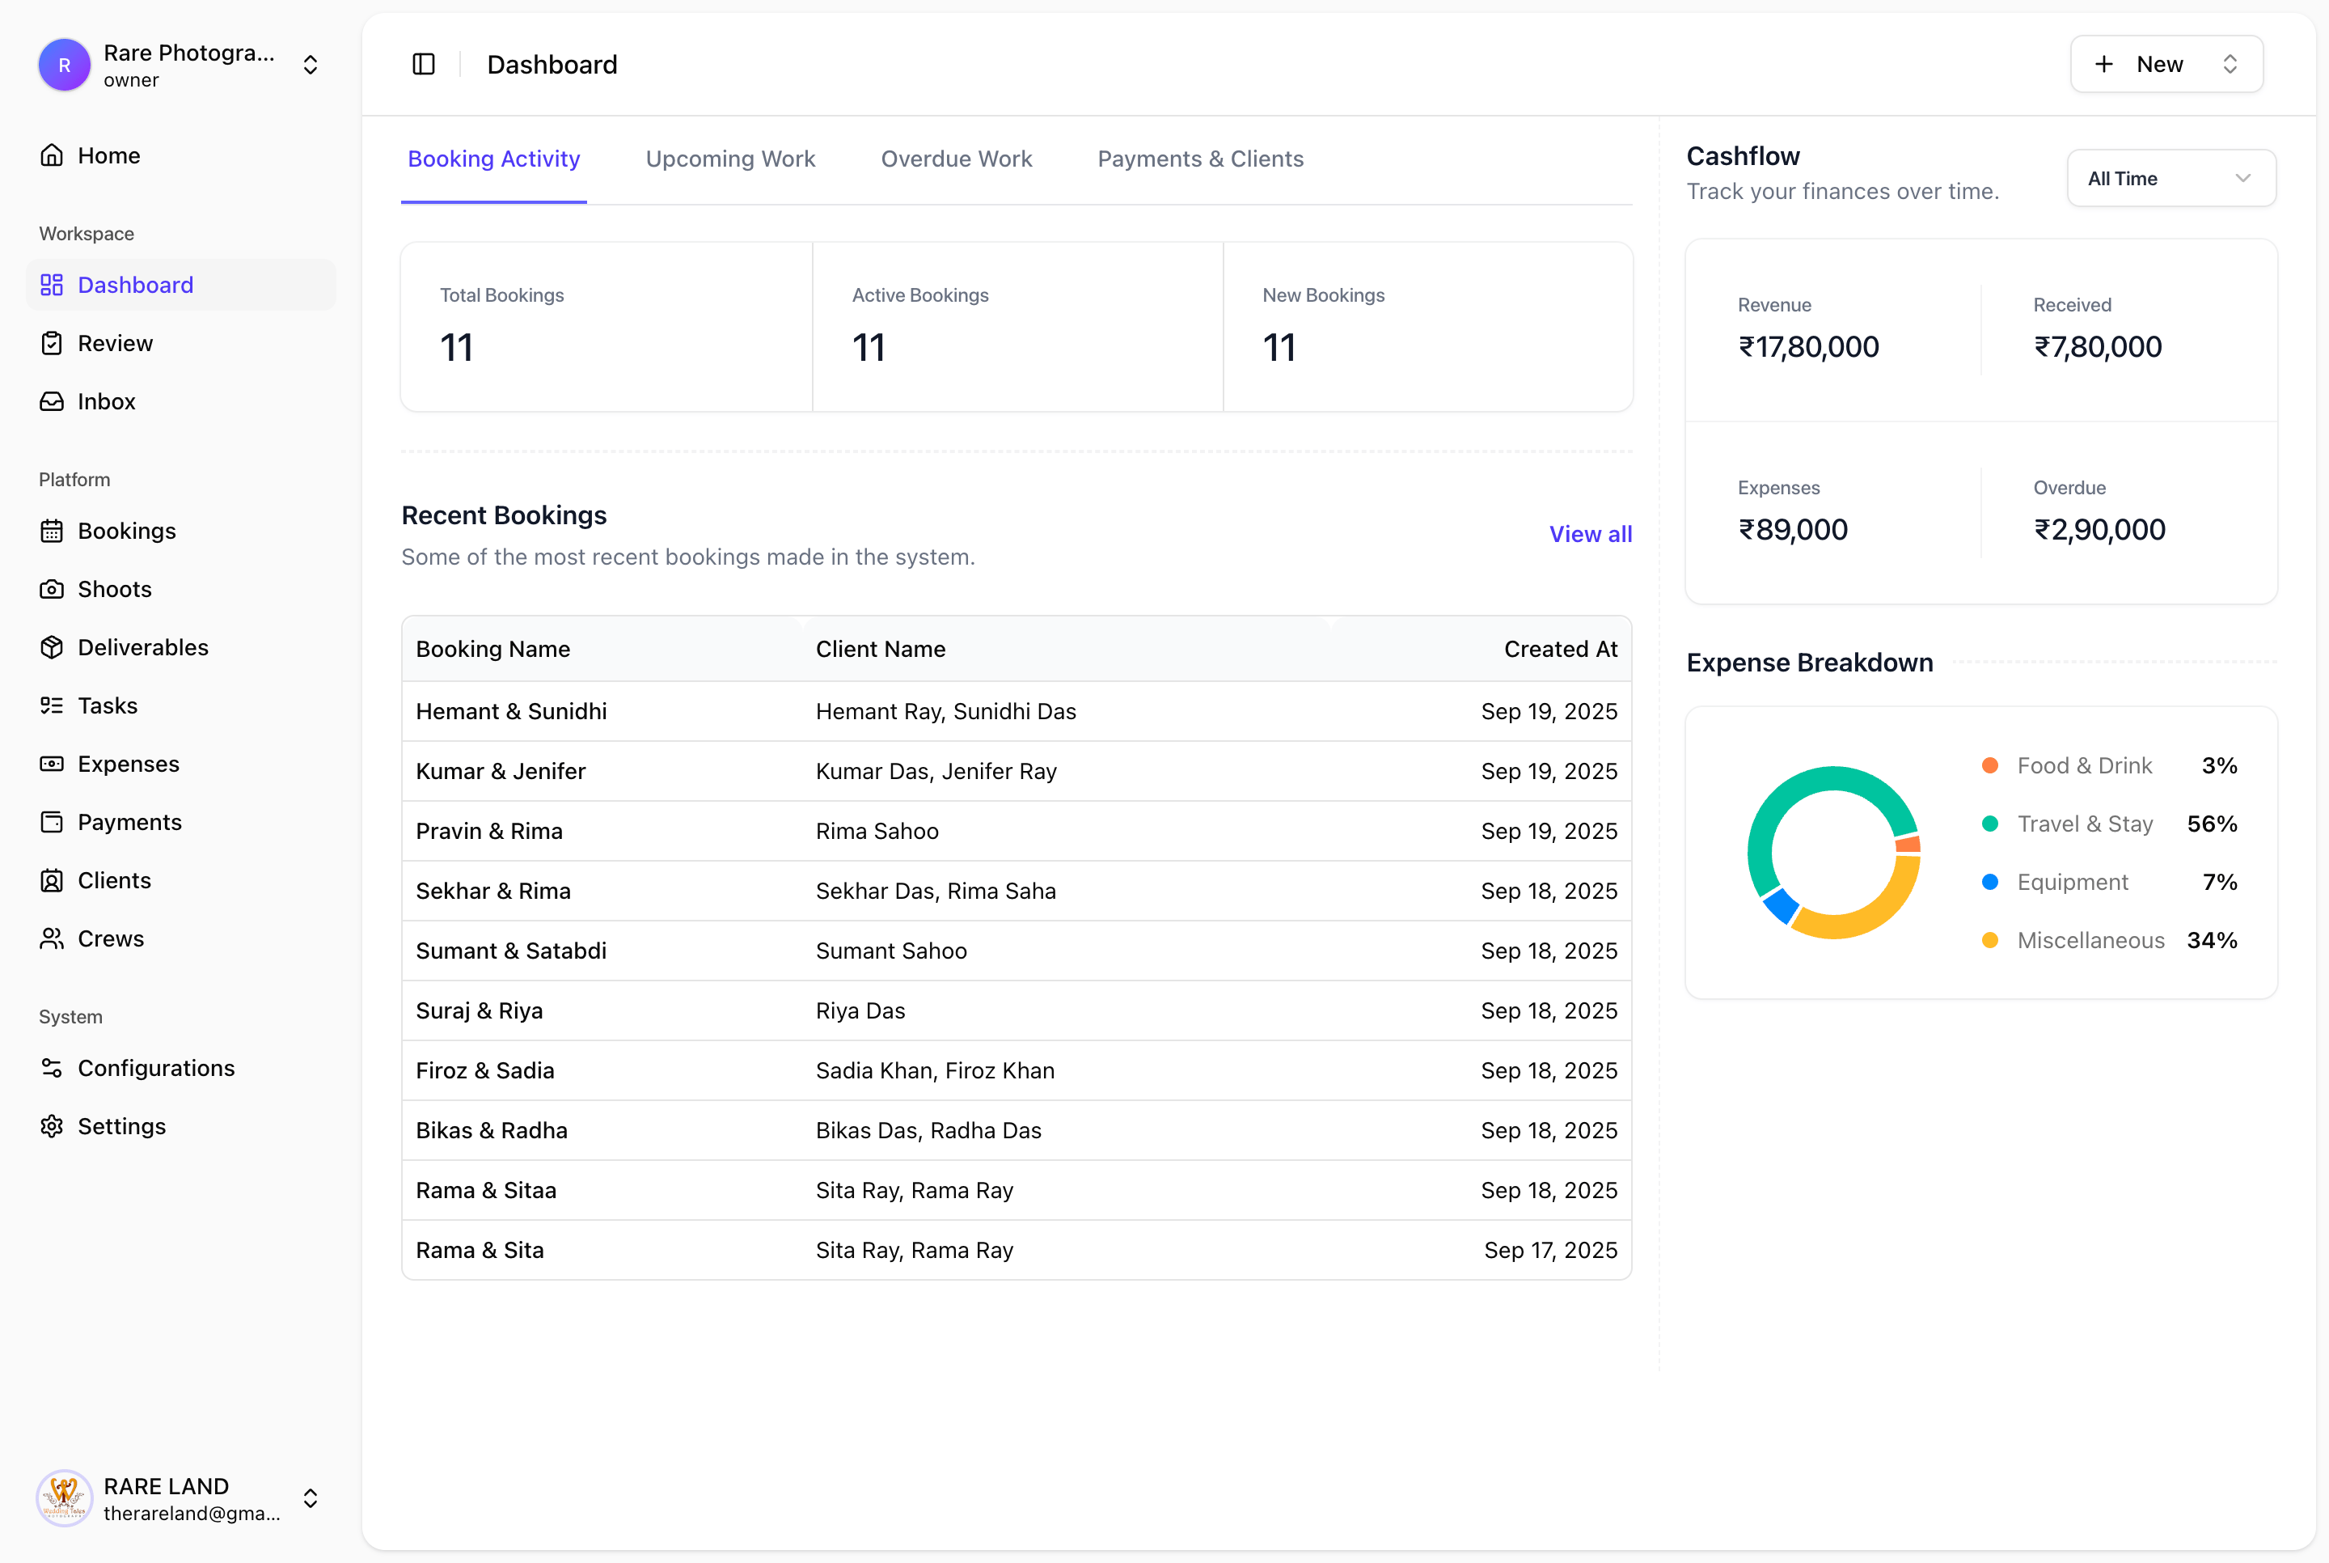The image size is (2329, 1563).
Task: Open the Bookings section from the sidebar
Action: click(x=126, y=531)
